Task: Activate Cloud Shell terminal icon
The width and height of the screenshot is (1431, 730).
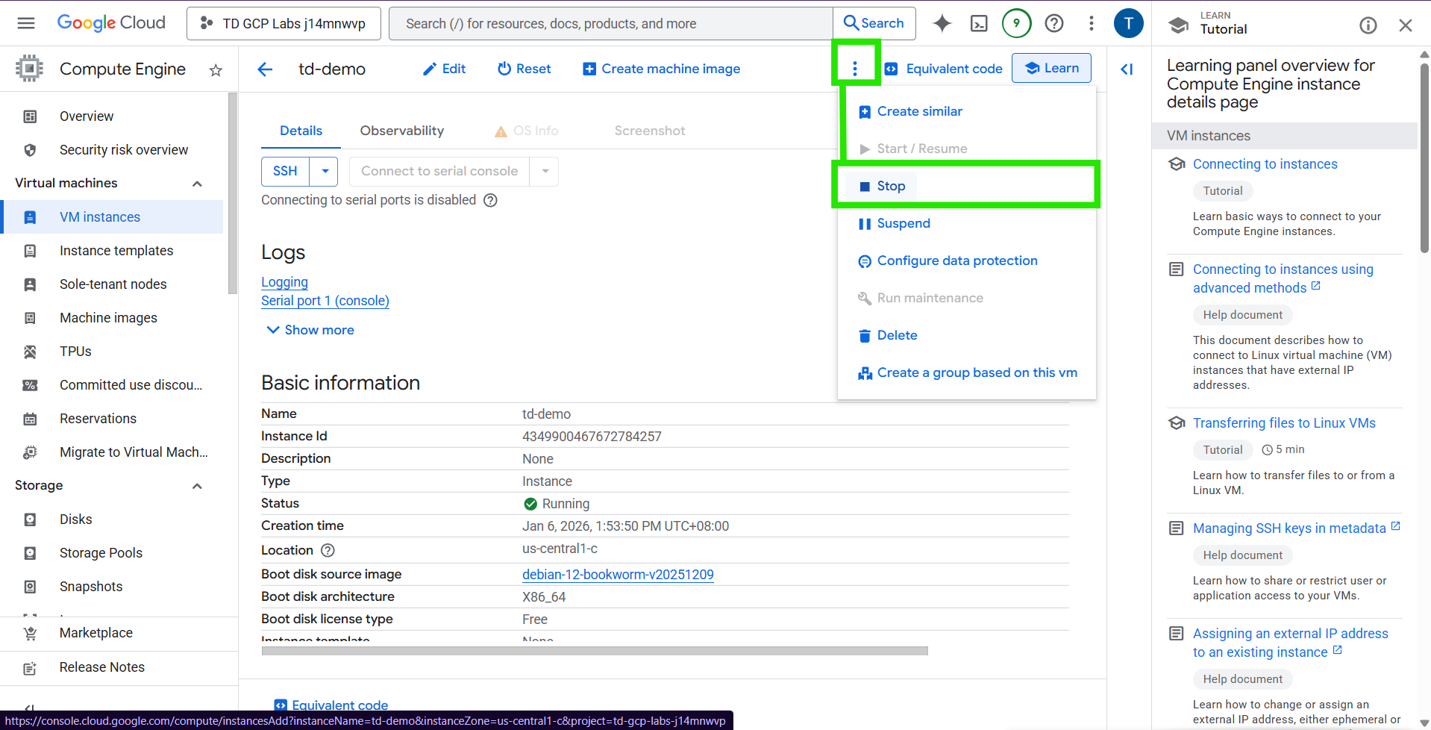Action: pos(979,24)
